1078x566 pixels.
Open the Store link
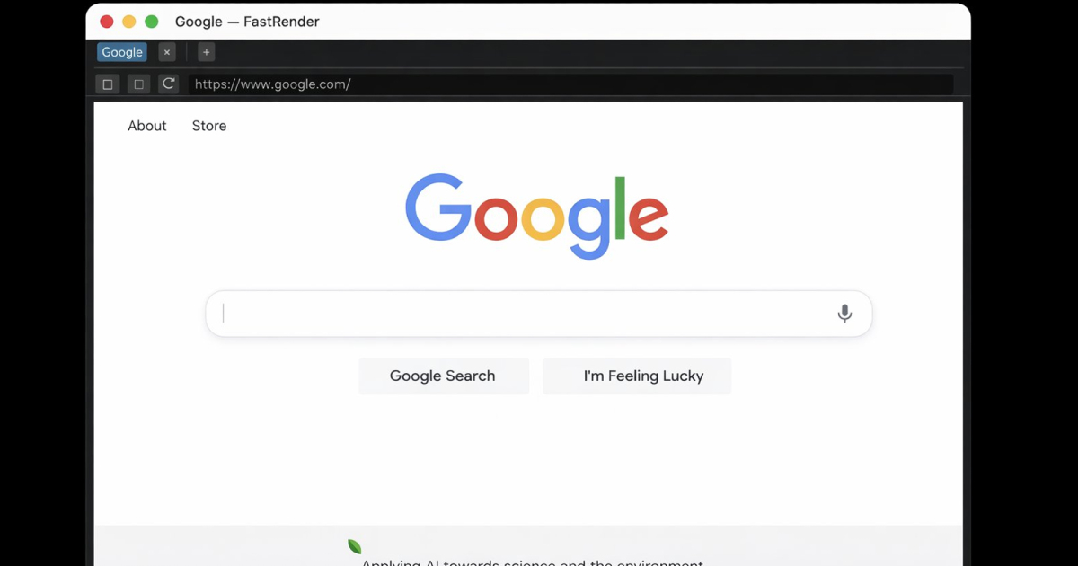coord(209,126)
